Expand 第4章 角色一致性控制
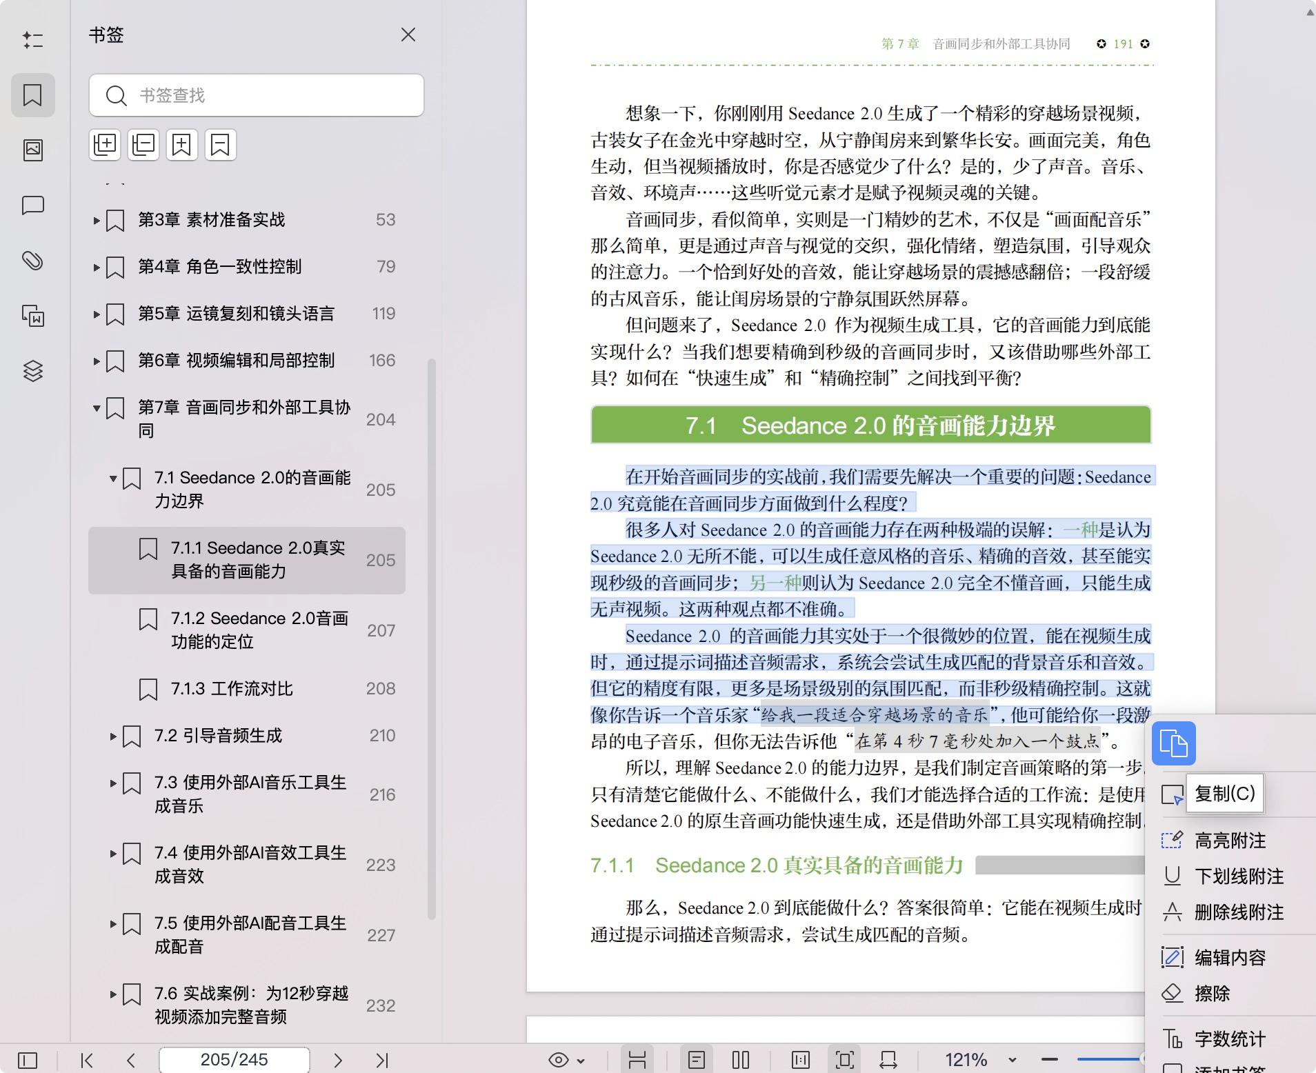 click(x=97, y=267)
